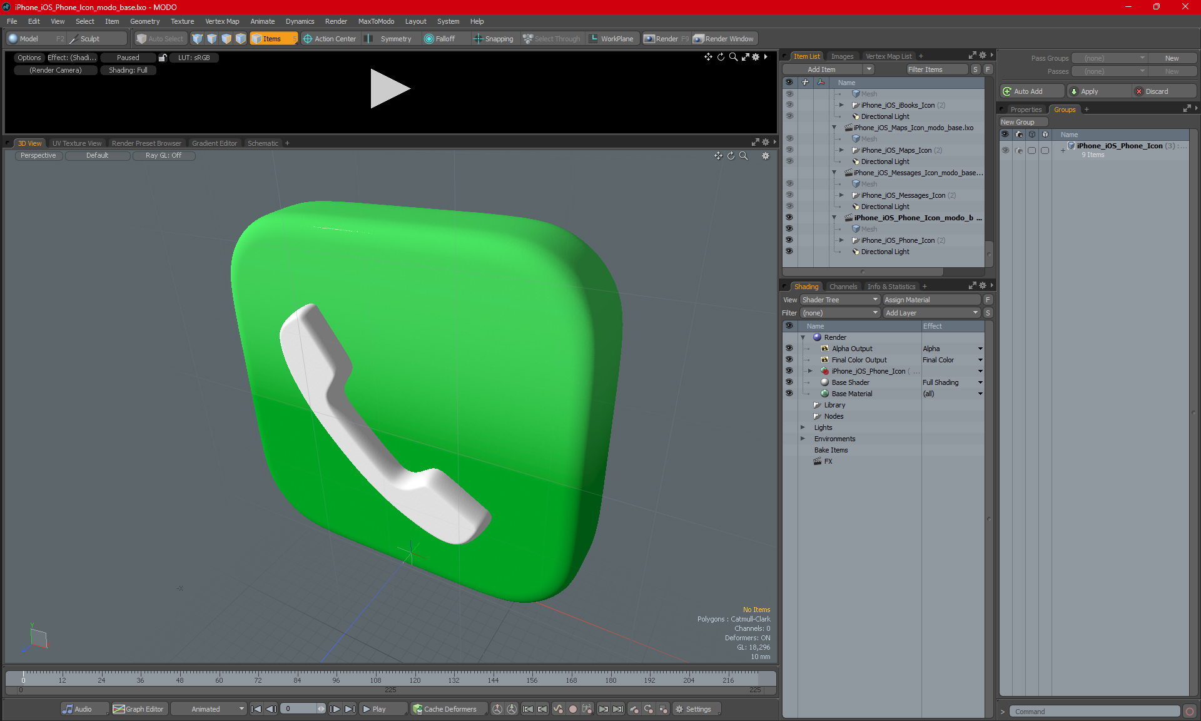Expand the Environments group in the Shader Tree
1201x721 pixels.
coord(803,439)
